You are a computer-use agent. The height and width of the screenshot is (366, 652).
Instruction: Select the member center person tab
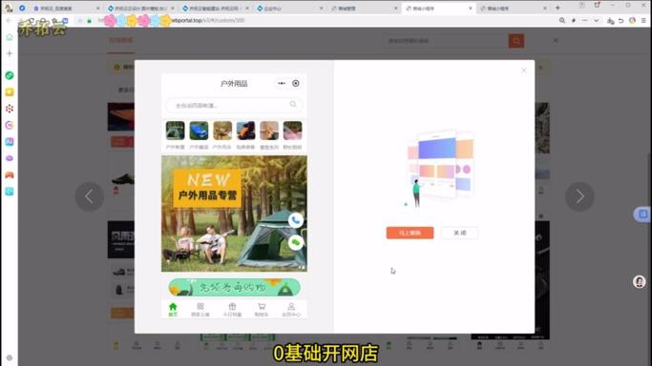[291, 310]
